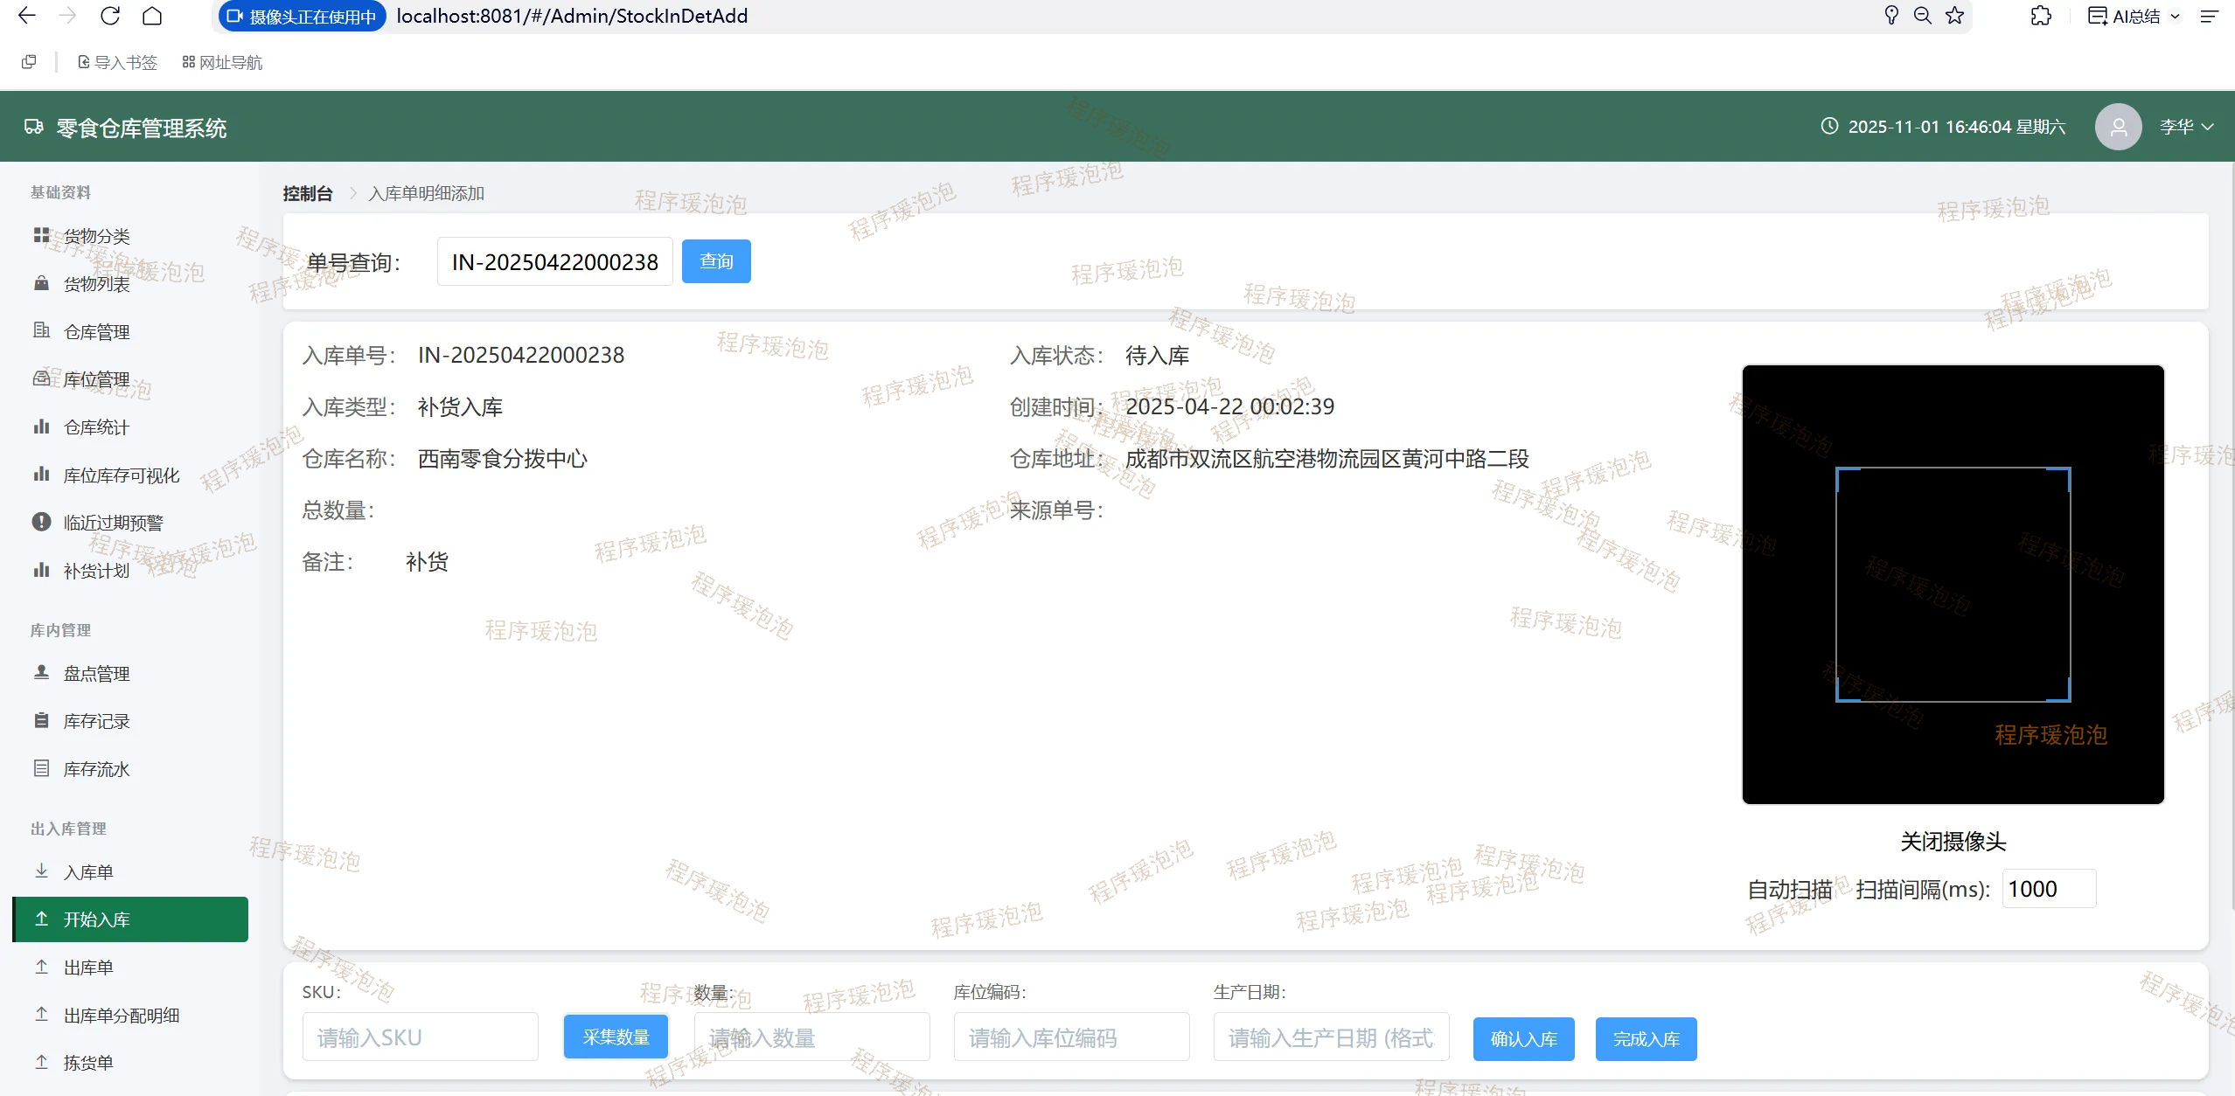This screenshot has height=1096, width=2235.
Task: Click the 库存流水 list icon in sidebar
Action: (x=41, y=768)
